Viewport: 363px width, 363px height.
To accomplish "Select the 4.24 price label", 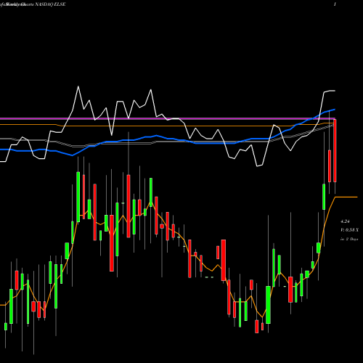I will click(x=345, y=221).
